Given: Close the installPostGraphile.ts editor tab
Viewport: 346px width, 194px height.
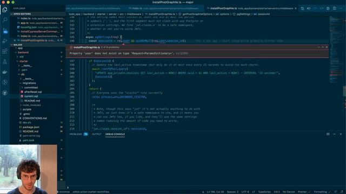Looking at the screenshot, I should pyautogui.click(x=296, y=9).
